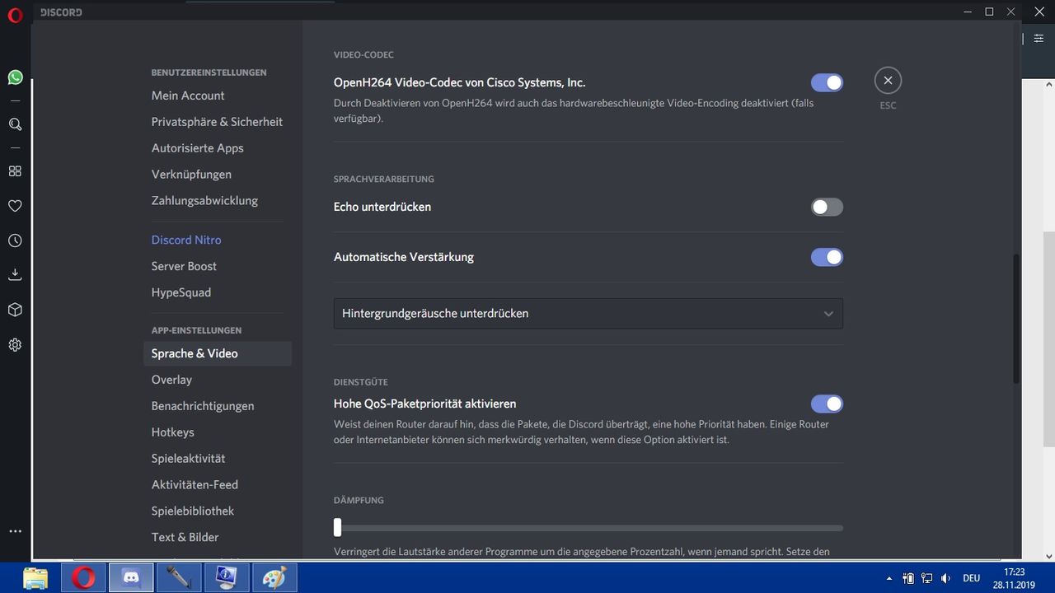Click the three-dots sidebar setup icon

pos(15,531)
